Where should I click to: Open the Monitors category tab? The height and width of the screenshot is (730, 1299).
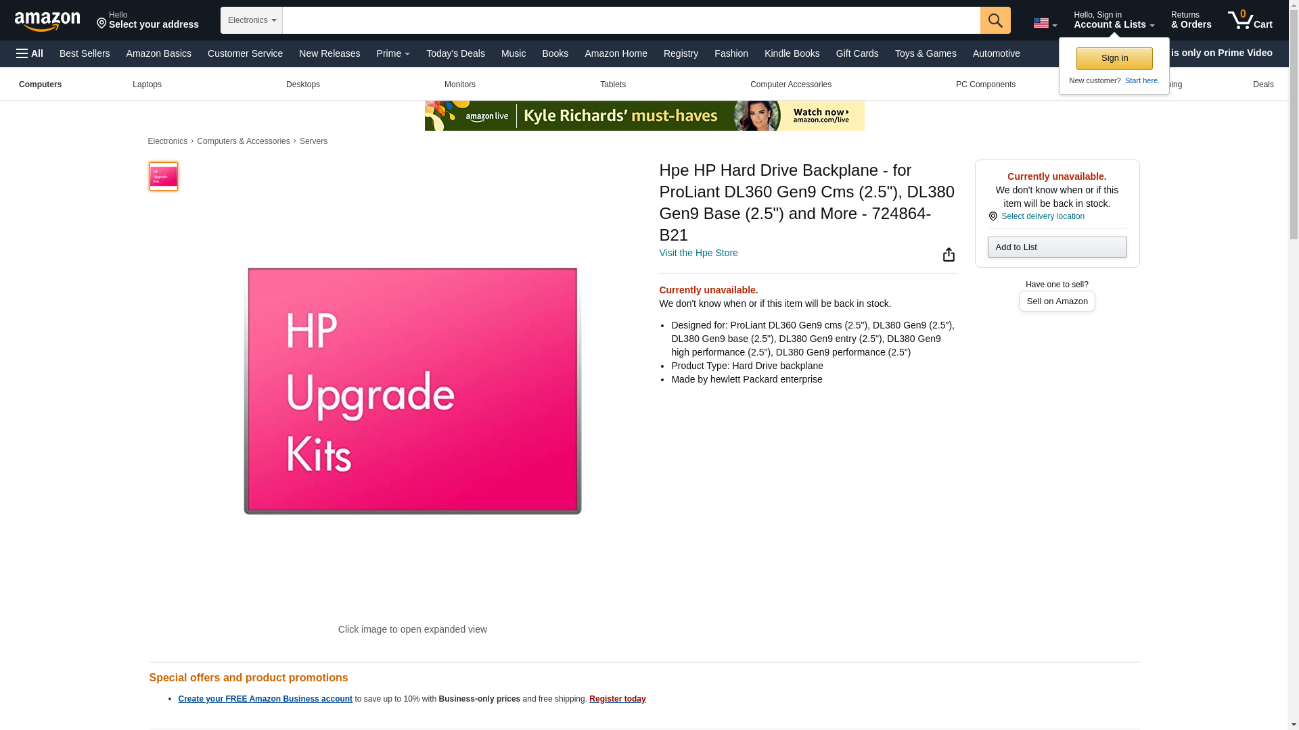[460, 84]
